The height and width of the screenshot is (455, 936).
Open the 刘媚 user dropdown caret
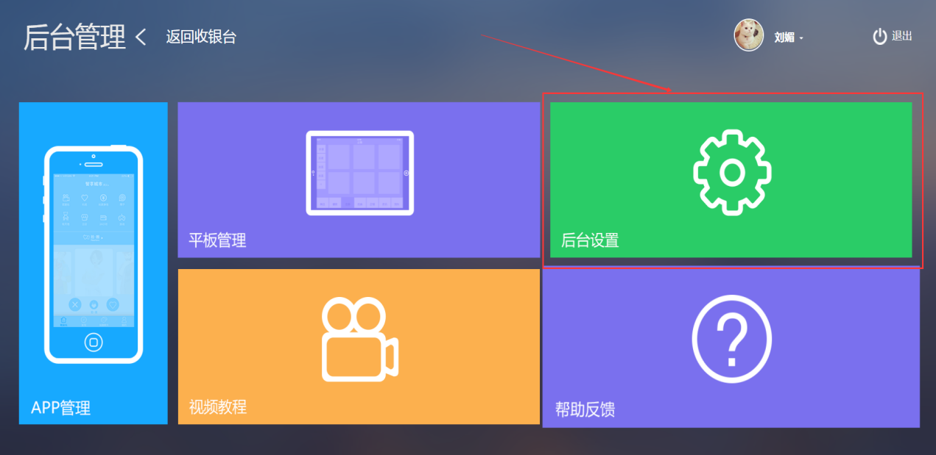point(800,38)
